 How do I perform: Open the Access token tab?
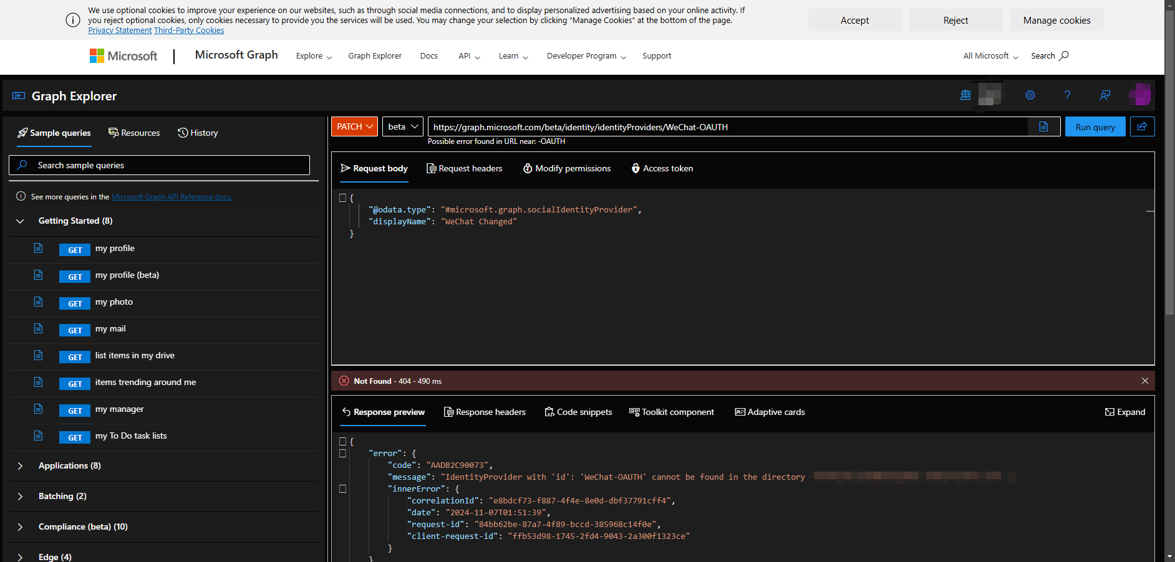pos(662,168)
